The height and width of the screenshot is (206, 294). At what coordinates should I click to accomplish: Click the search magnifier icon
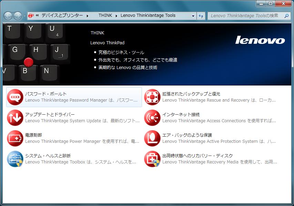click(286, 16)
